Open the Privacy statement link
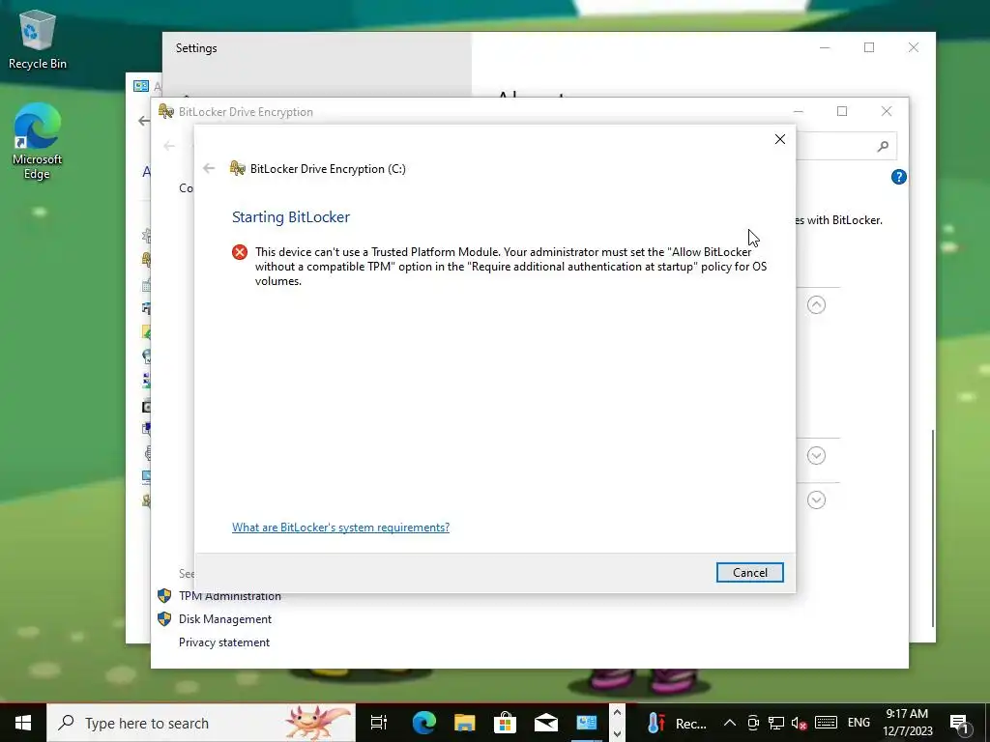The width and height of the screenshot is (990, 742). pyautogui.click(x=224, y=642)
